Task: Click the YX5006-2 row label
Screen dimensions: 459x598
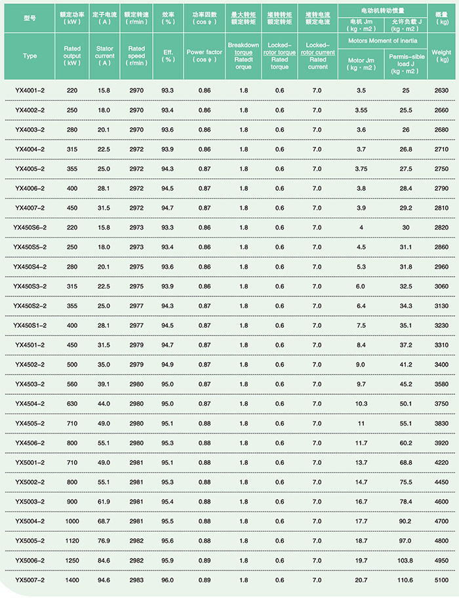Action: pyautogui.click(x=30, y=561)
